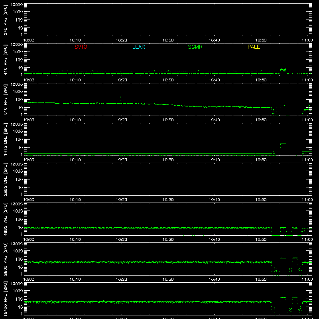Click 11:00 tick label below 8800 MHz panel

pos(307,280)
